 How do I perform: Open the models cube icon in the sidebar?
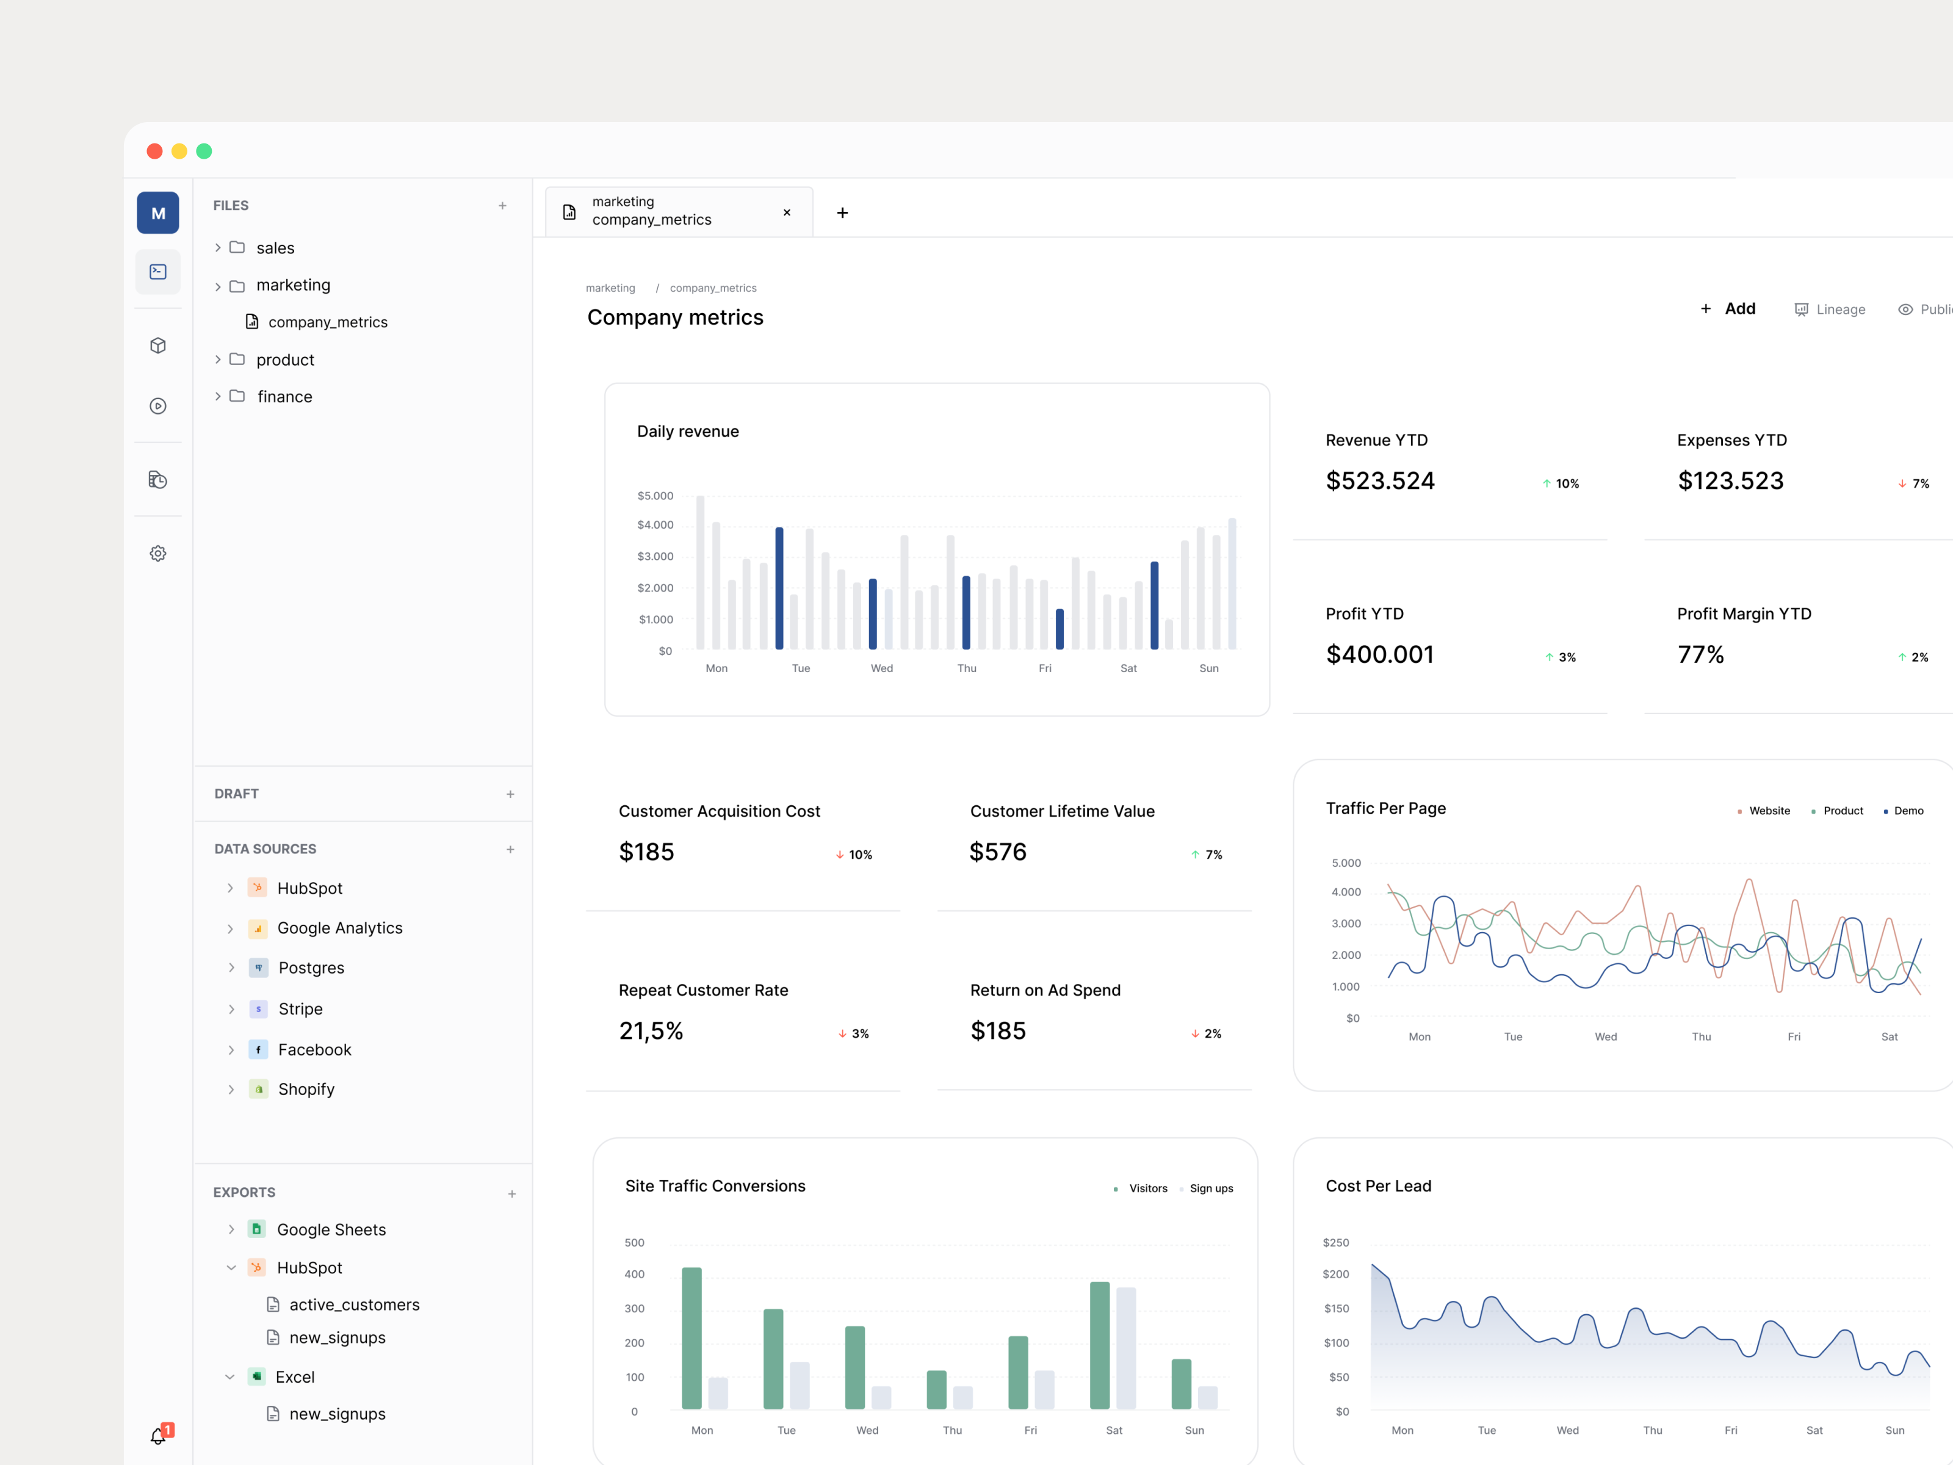158,345
